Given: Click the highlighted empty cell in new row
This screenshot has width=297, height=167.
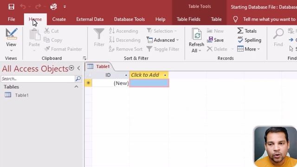Looking at the screenshot, I should click(149, 83).
